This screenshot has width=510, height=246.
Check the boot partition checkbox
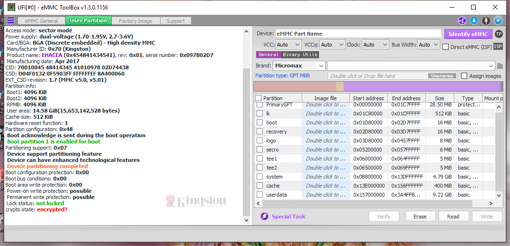pos(260,123)
